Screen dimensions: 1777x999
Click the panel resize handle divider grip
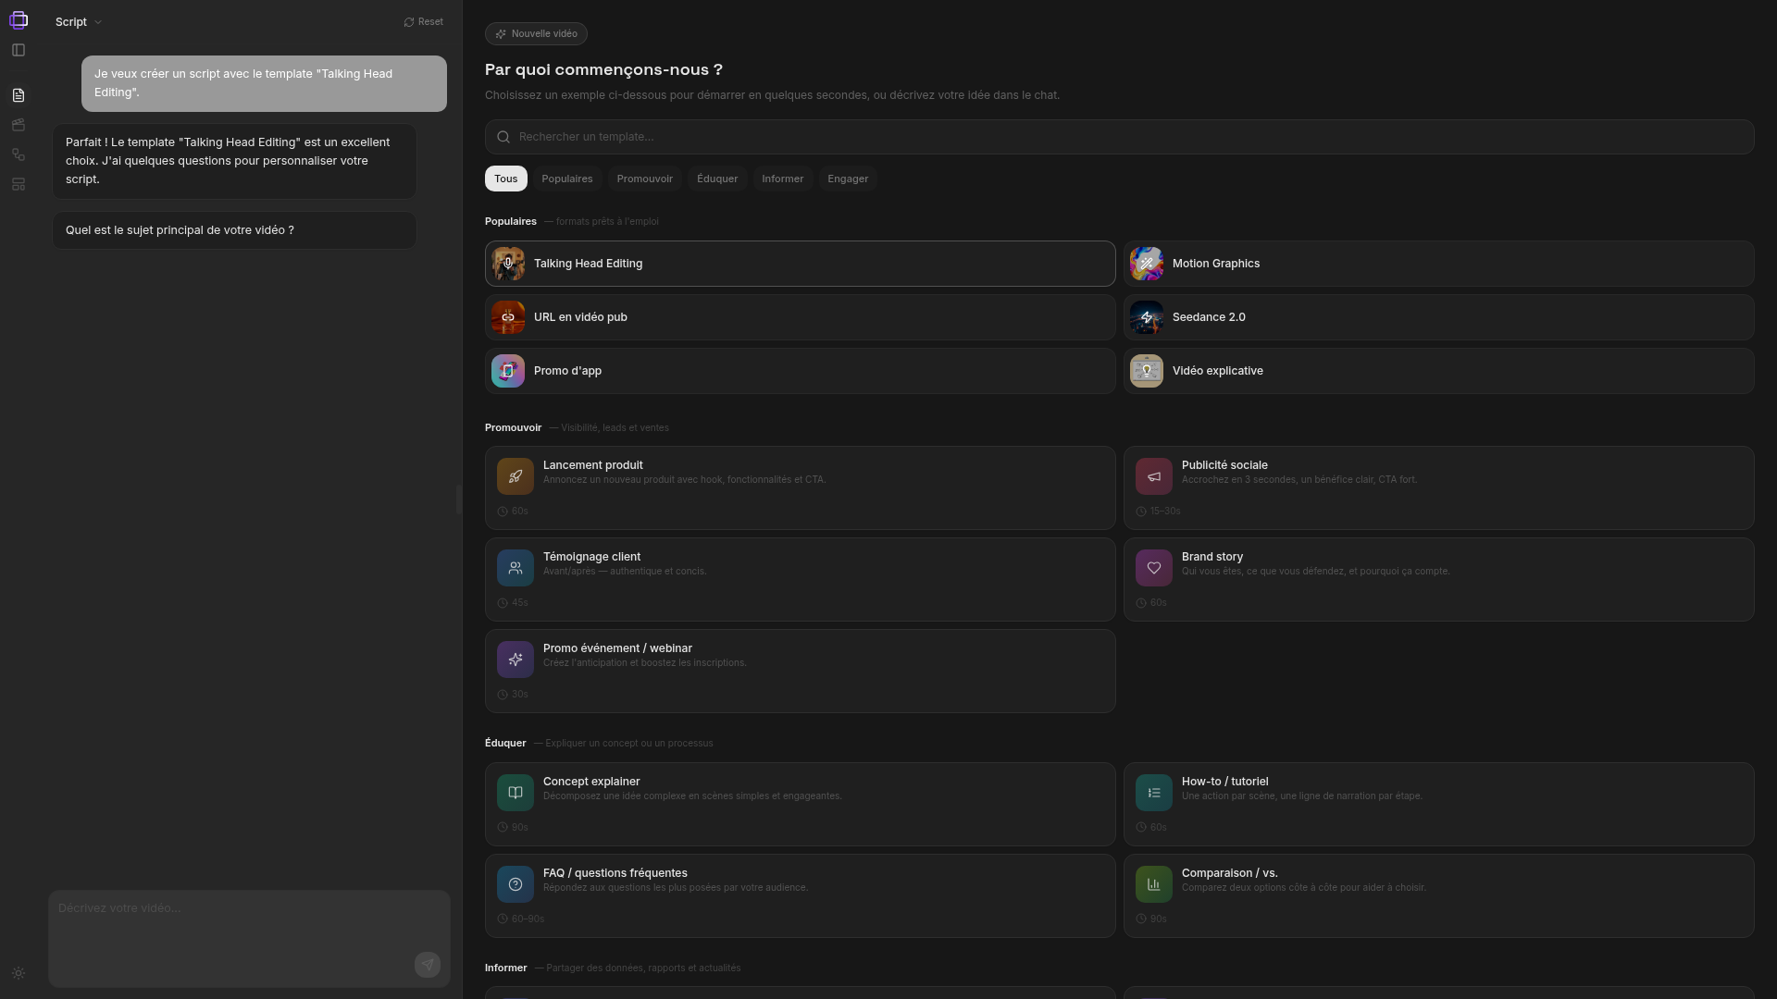click(458, 499)
